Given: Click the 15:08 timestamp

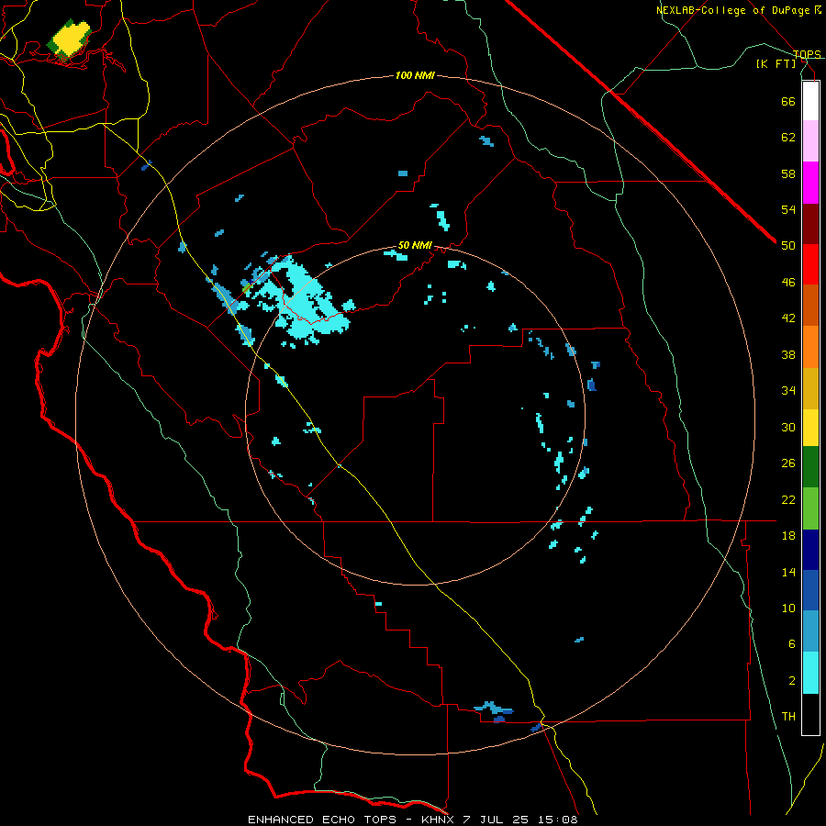Looking at the screenshot, I should point(558,820).
